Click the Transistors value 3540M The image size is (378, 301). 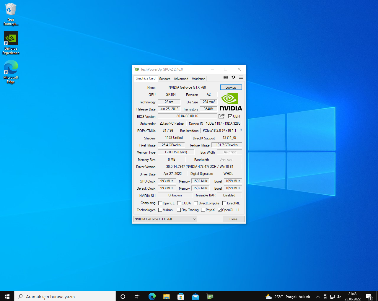point(208,109)
